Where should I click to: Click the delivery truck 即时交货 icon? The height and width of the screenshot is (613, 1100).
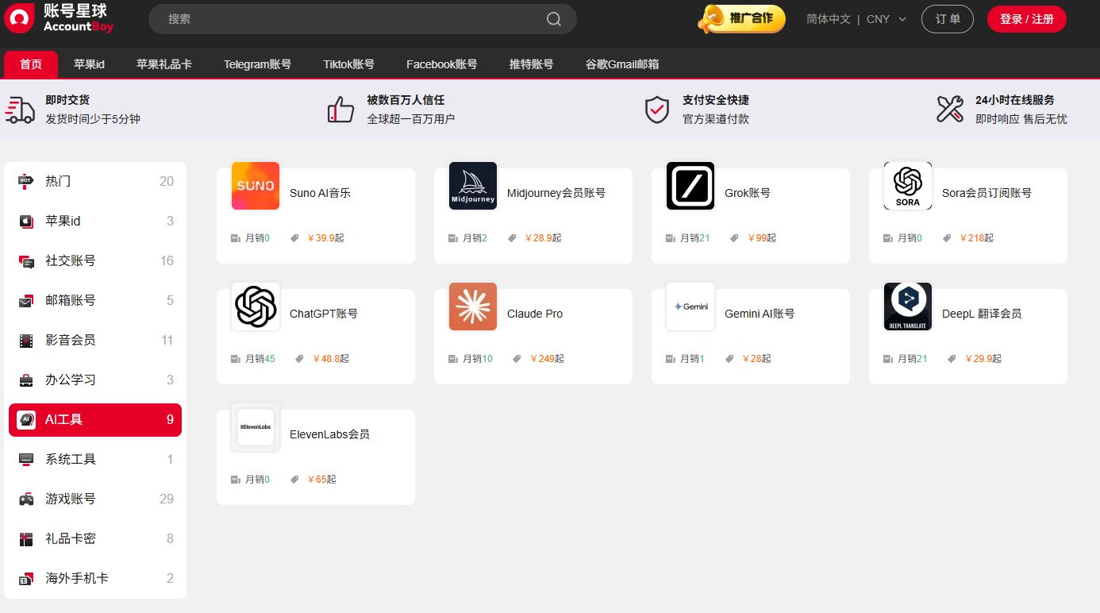point(20,110)
